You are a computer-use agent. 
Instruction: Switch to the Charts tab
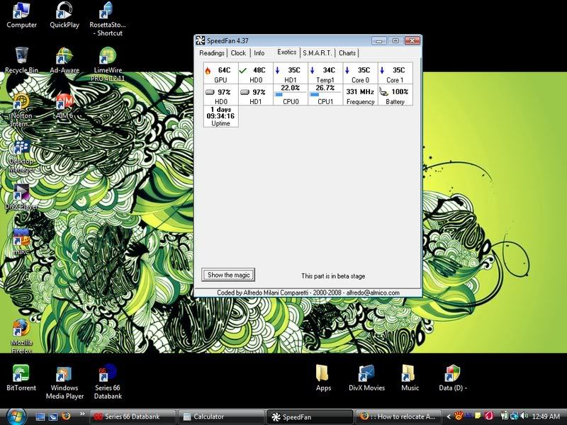coord(347,53)
